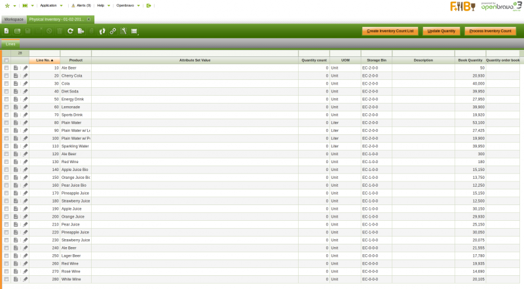This screenshot has height=289, width=524.
Task: Switch to the Workspace tab
Action: [x=14, y=19]
